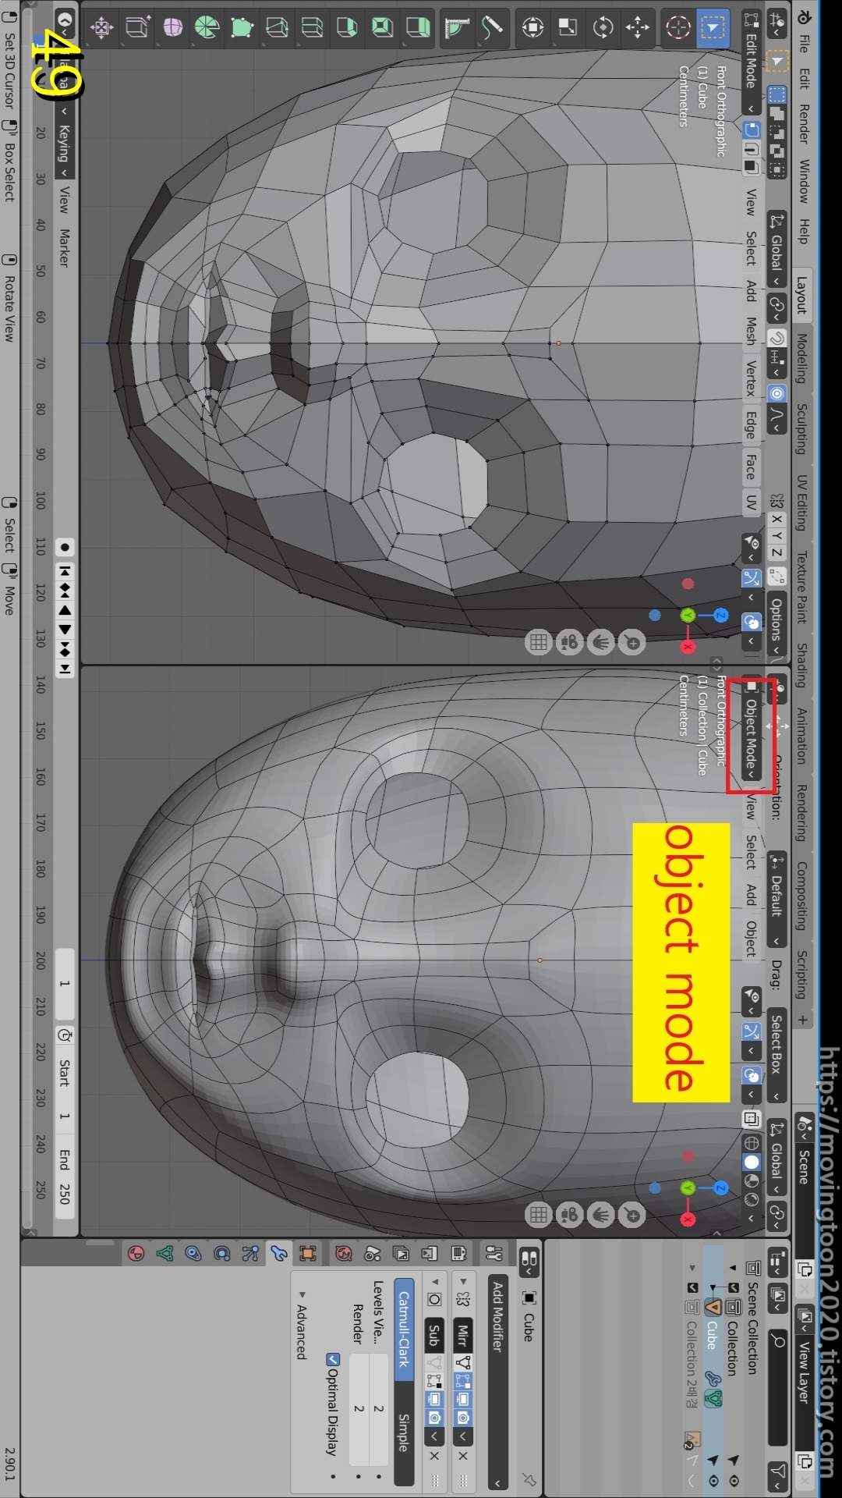Select the Select Box tool in left viewport
The image size is (842, 1498).
[x=711, y=28]
